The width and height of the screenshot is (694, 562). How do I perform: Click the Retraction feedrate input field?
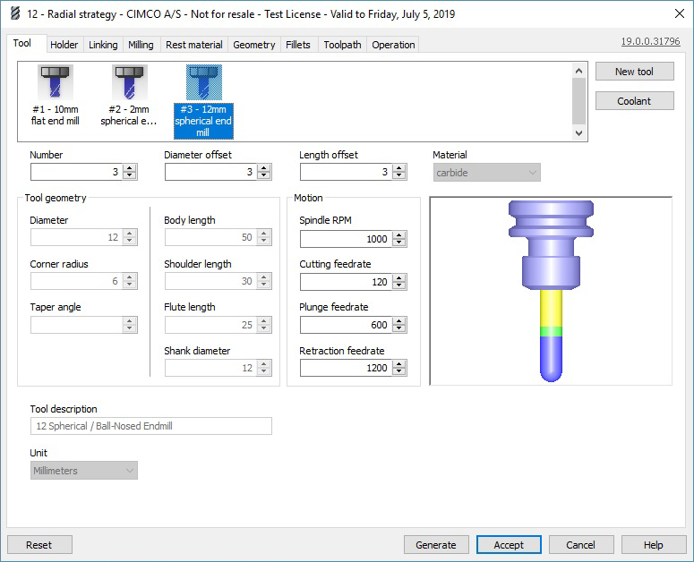tap(346, 368)
